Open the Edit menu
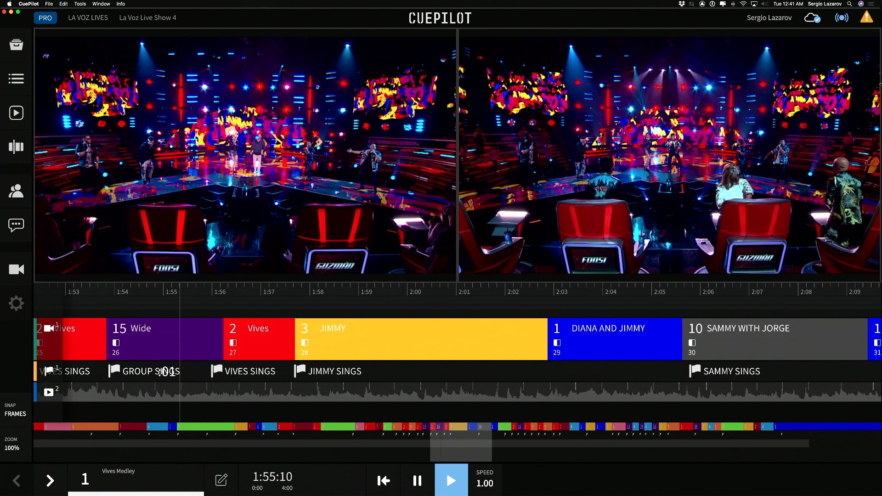The width and height of the screenshot is (882, 496). pos(63,4)
